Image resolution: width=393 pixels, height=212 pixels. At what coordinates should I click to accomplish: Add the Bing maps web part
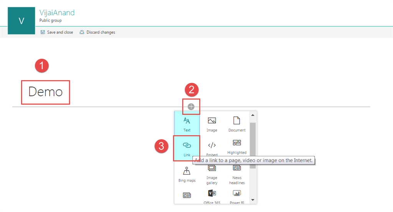pos(187,174)
